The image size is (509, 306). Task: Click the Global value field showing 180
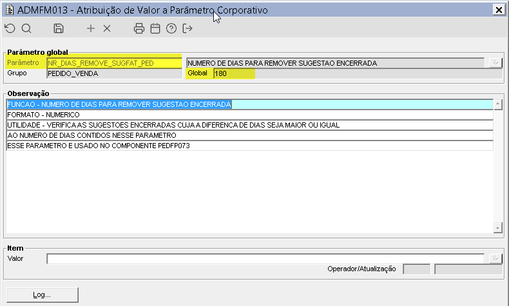358,73
